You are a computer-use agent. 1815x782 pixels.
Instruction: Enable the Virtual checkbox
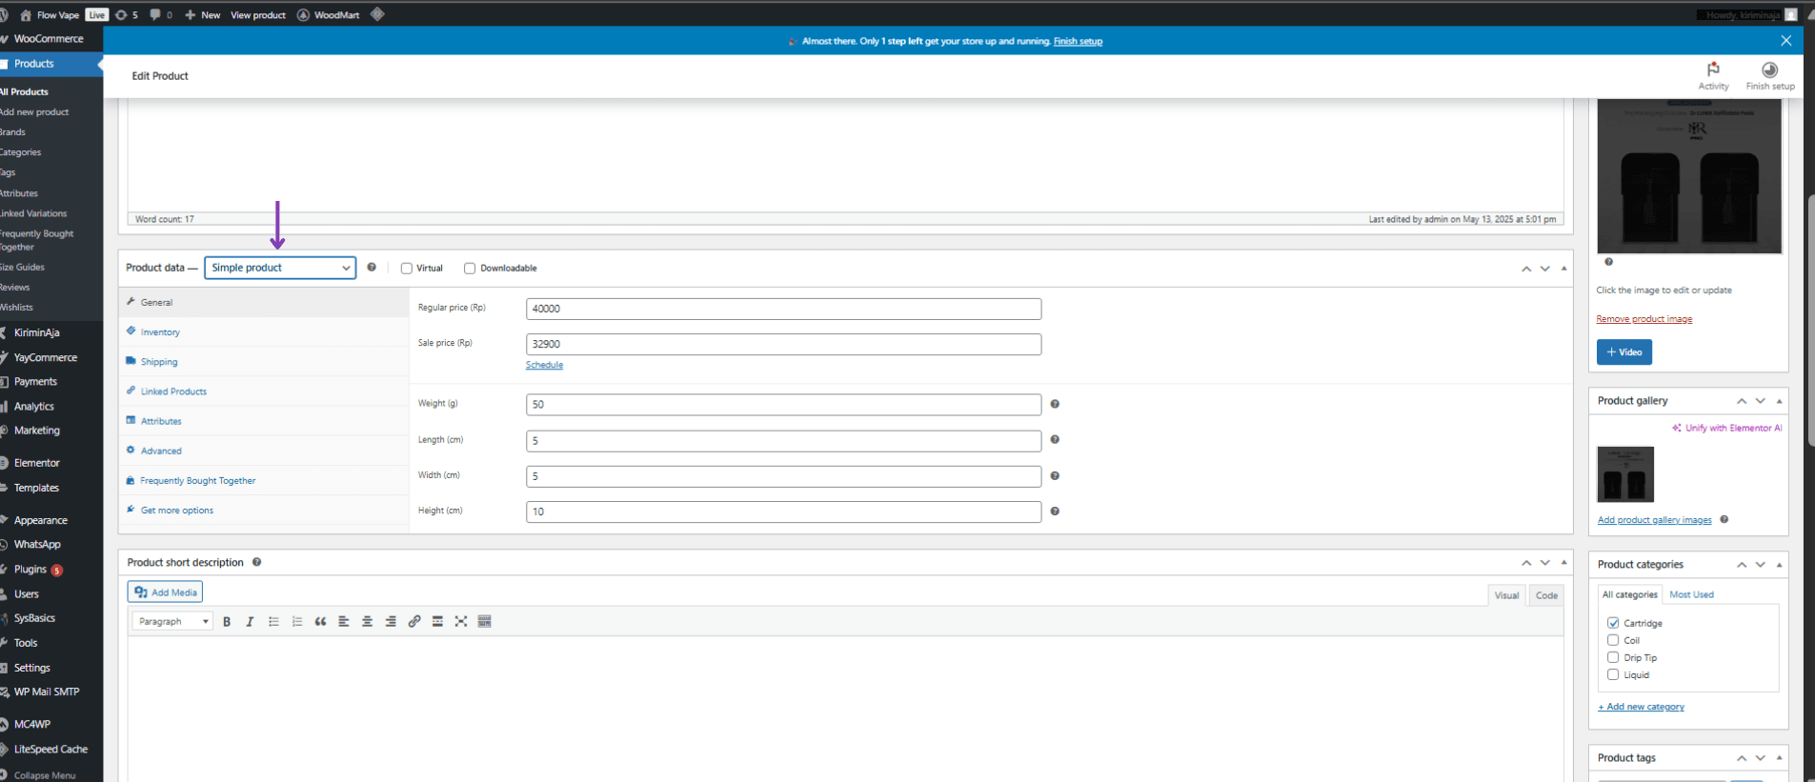tap(407, 269)
